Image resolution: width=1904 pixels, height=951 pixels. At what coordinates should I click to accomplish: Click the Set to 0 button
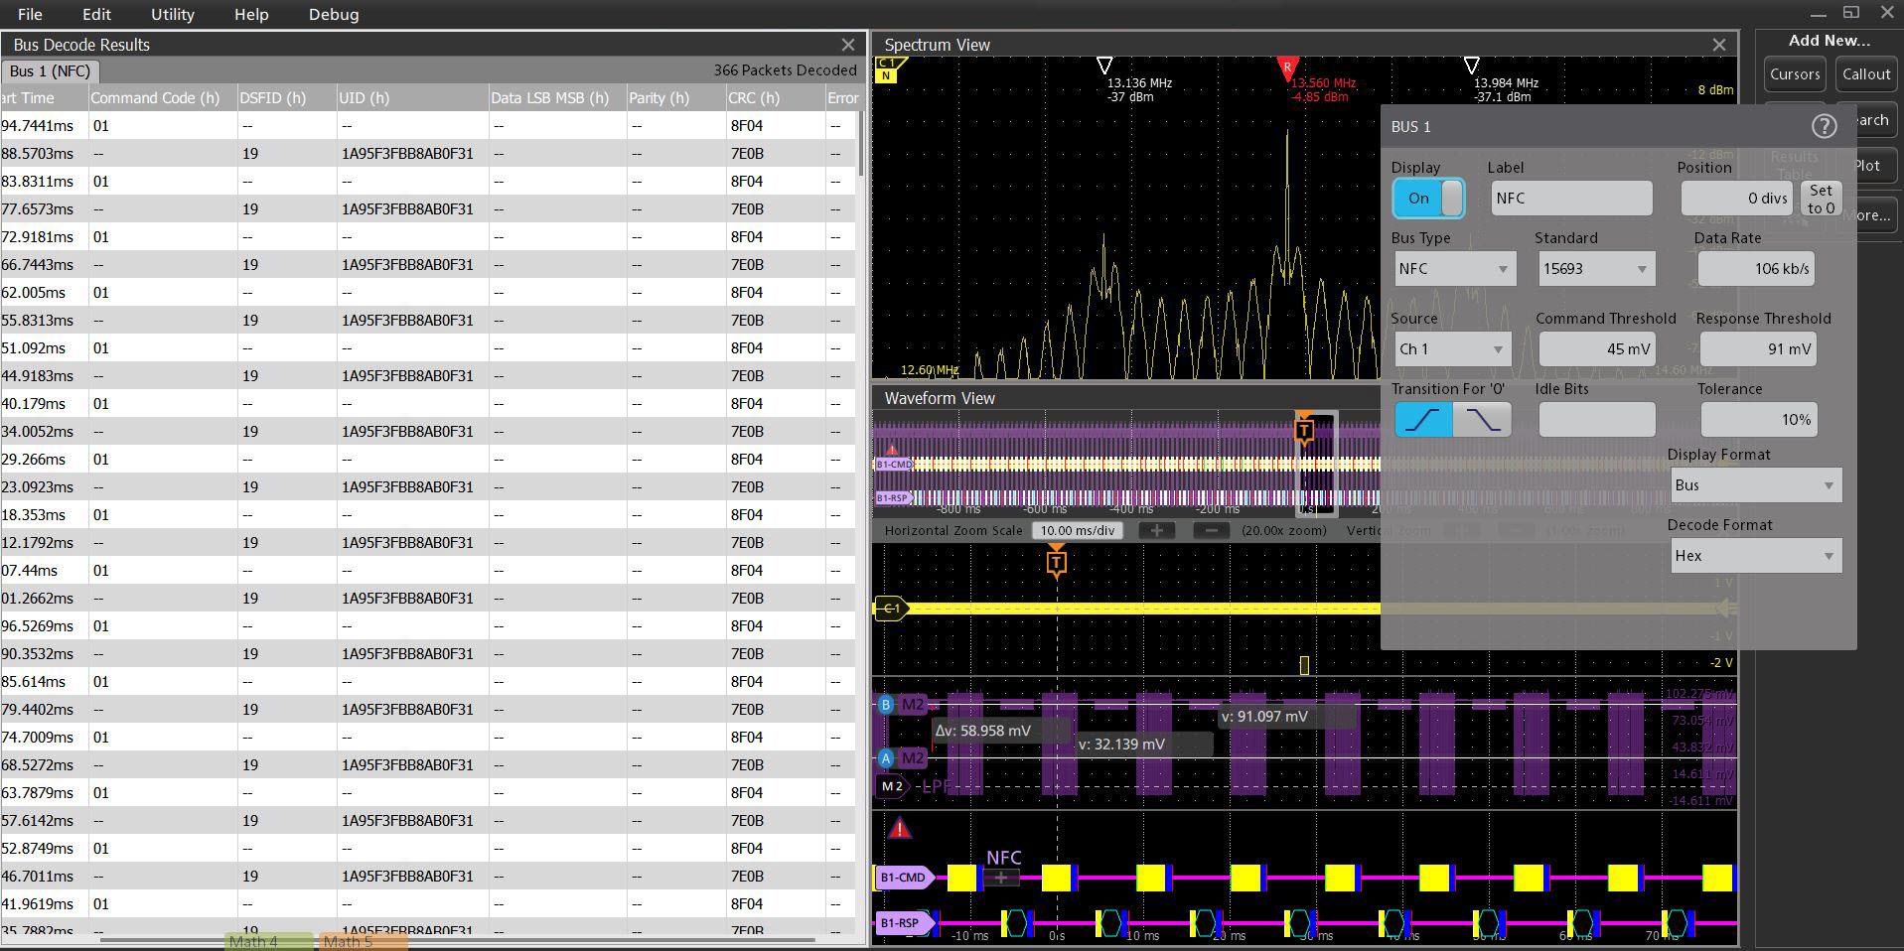[x=1821, y=198]
